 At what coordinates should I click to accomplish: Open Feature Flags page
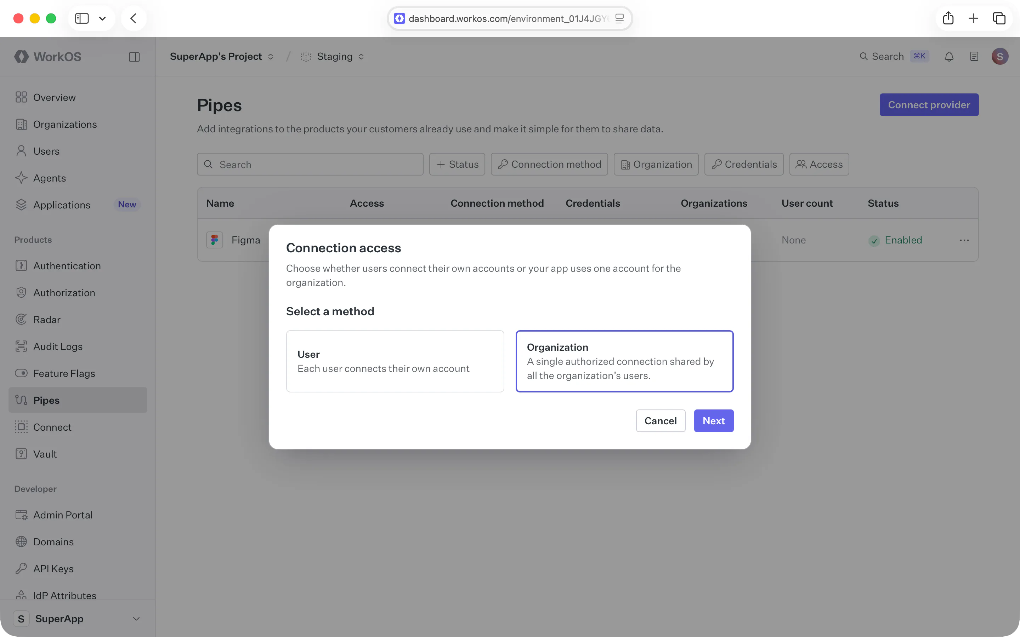point(78,373)
